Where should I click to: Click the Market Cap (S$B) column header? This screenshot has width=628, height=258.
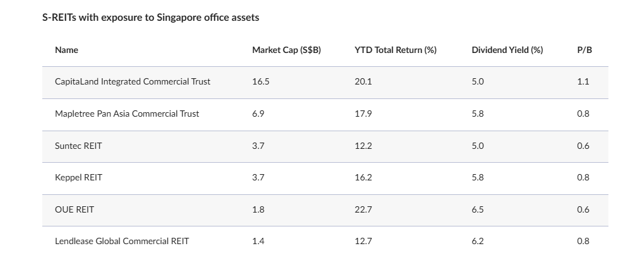(x=286, y=50)
